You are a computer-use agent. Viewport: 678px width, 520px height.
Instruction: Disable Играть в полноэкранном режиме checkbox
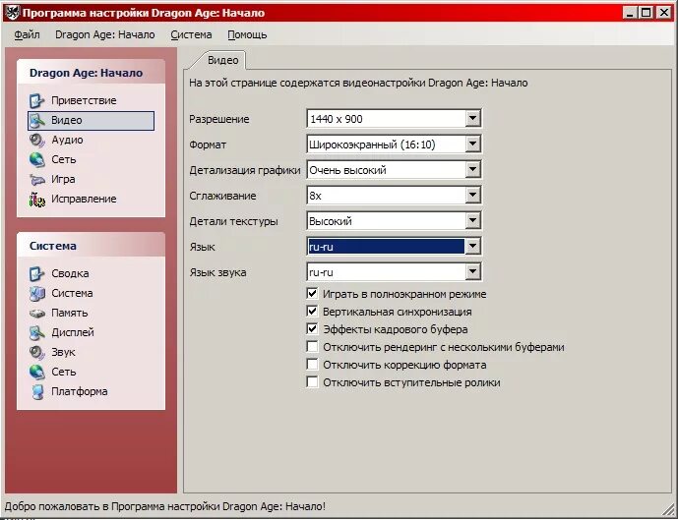pyautogui.click(x=312, y=294)
